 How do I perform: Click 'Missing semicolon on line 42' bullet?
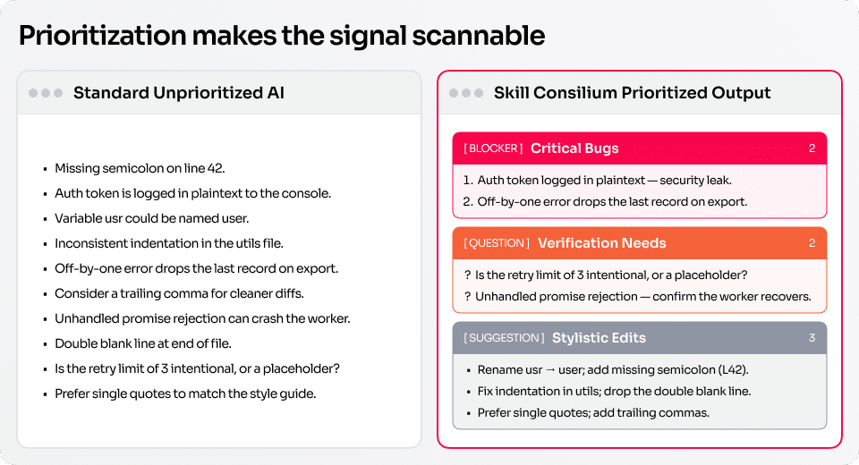pos(140,168)
